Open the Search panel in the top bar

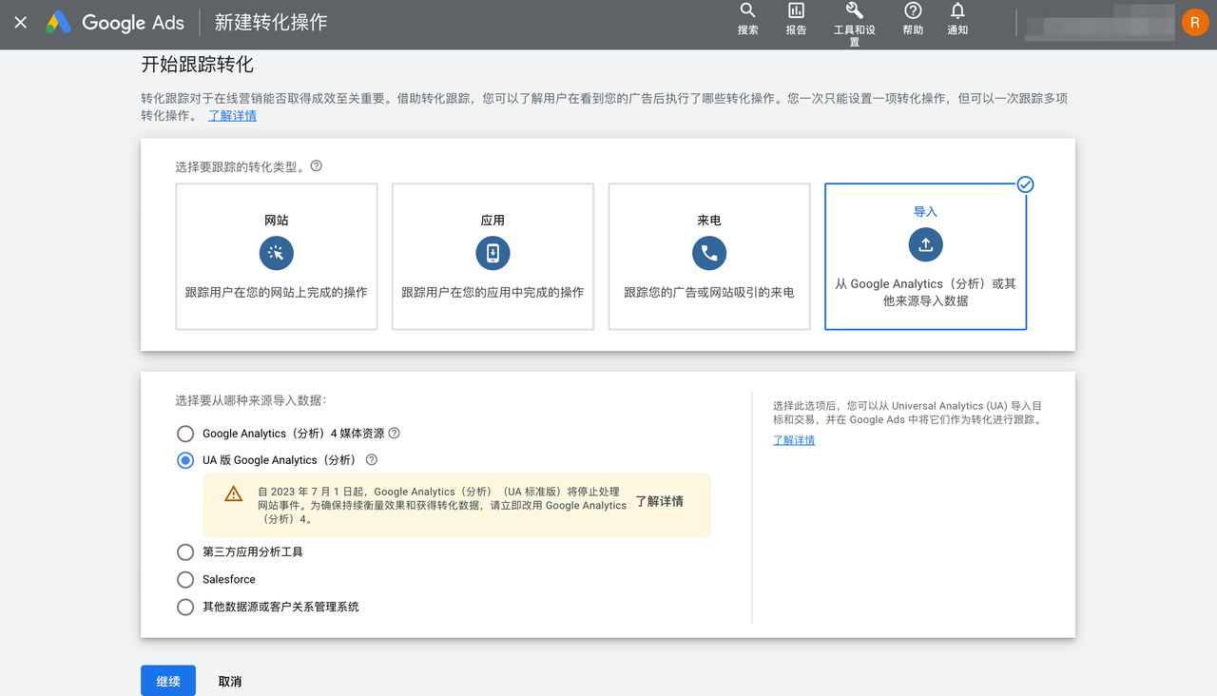pyautogui.click(x=747, y=16)
